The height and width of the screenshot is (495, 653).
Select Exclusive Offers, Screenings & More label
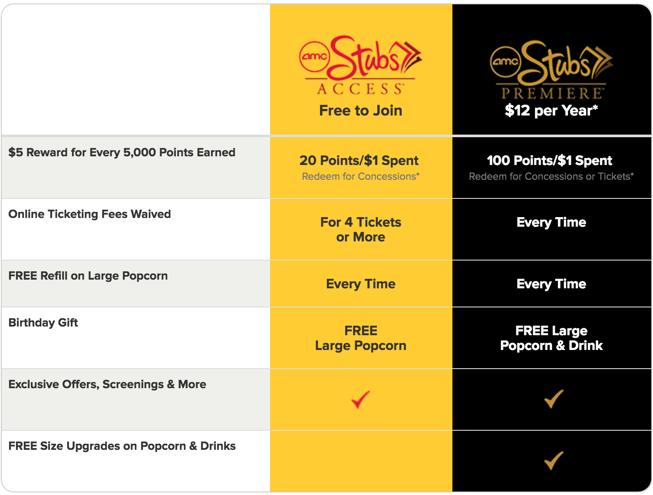[x=107, y=384]
